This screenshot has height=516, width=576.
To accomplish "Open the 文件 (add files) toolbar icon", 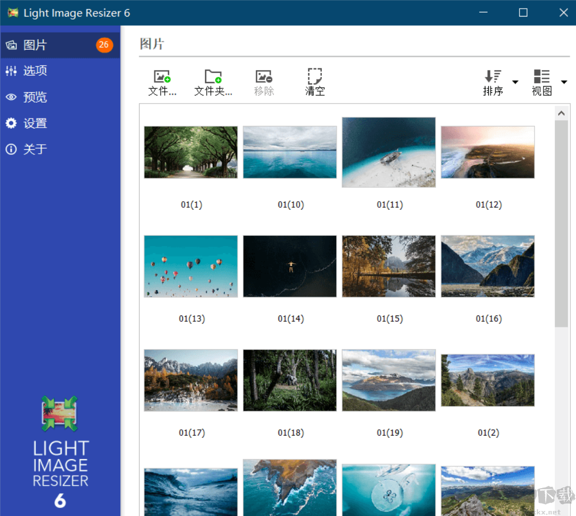I will [x=161, y=80].
